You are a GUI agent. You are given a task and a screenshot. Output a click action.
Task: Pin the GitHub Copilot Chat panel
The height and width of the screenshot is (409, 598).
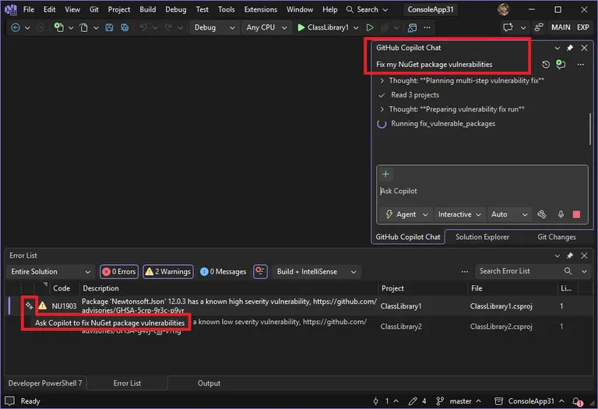coord(570,48)
